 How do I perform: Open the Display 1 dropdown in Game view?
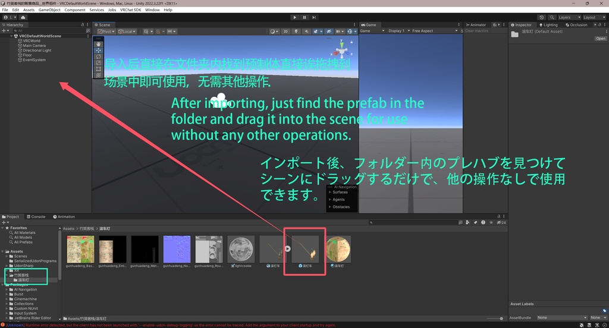click(399, 31)
